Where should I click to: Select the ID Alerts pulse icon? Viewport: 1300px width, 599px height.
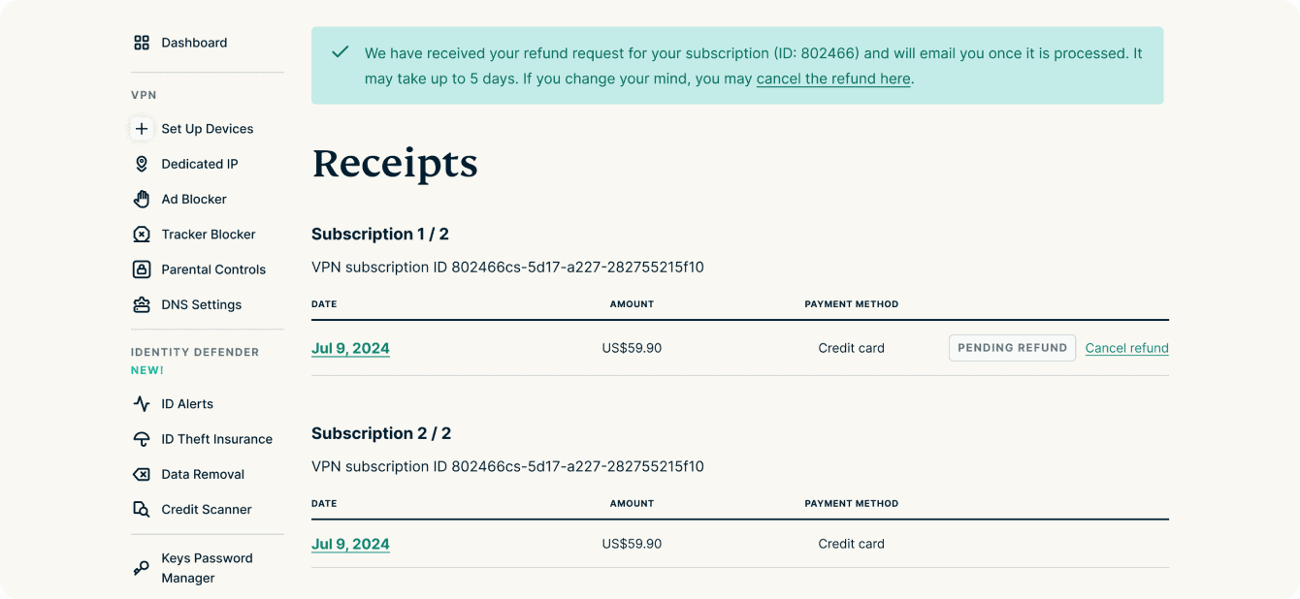tap(142, 404)
